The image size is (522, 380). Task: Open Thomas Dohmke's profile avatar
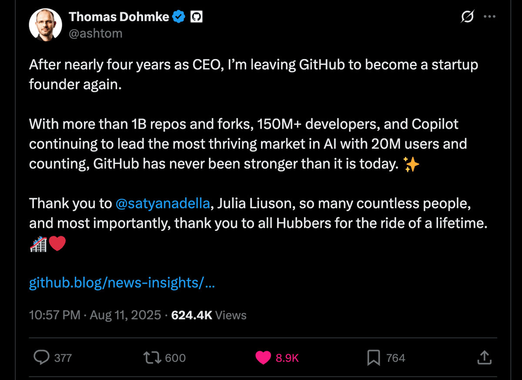coord(46,25)
